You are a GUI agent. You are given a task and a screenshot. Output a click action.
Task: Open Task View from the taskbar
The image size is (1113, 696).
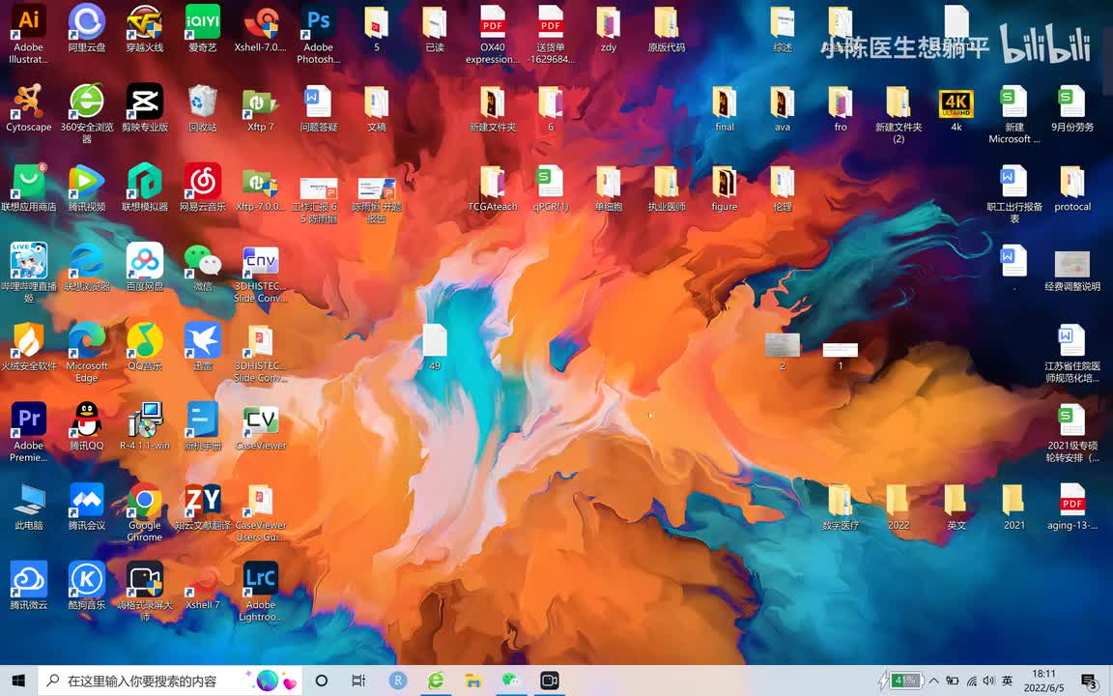(358, 681)
